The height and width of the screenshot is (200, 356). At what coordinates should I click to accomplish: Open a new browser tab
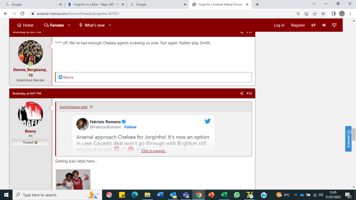[x=257, y=4]
